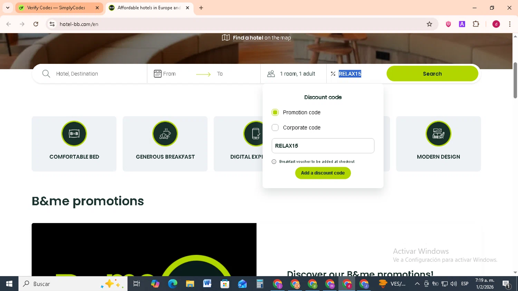The height and width of the screenshot is (291, 518).
Task: Click the Buscar taskbar search box
Action: click(73, 284)
